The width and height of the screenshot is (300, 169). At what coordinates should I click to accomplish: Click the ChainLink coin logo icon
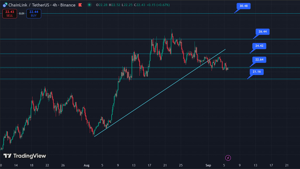tap(5, 5)
